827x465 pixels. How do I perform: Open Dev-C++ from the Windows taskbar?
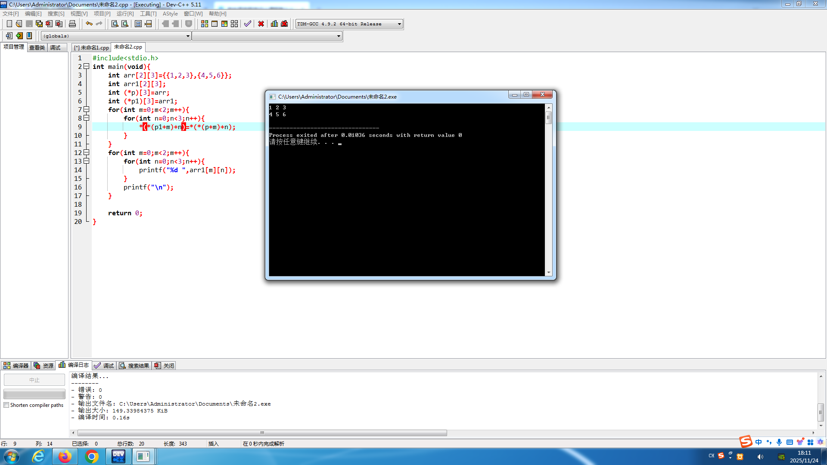coord(118,456)
